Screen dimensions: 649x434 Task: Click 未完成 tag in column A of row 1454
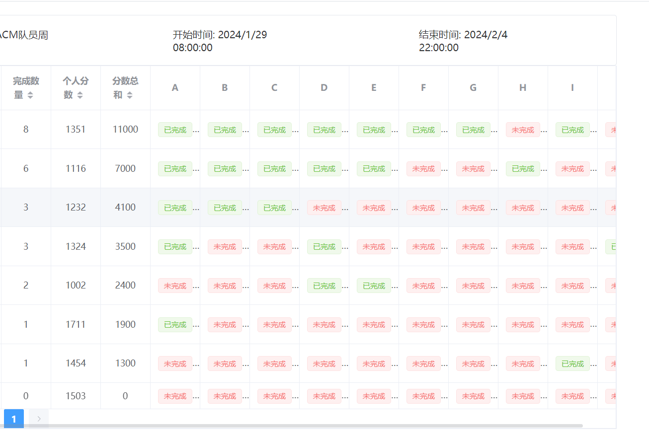(x=175, y=363)
